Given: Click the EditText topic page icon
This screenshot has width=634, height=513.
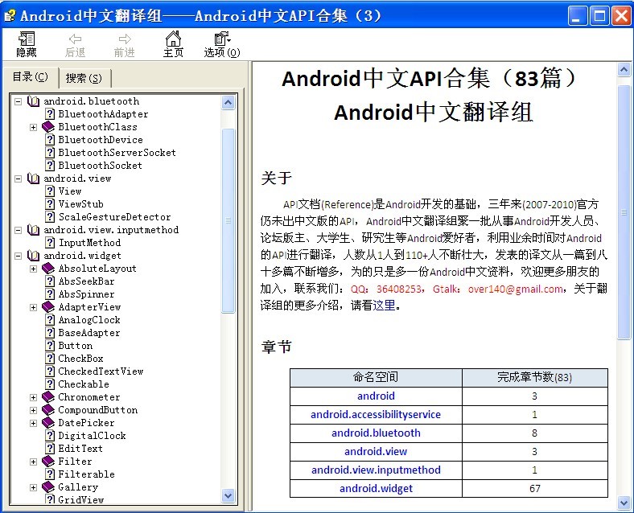Looking at the screenshot, I should coord(50,449).
